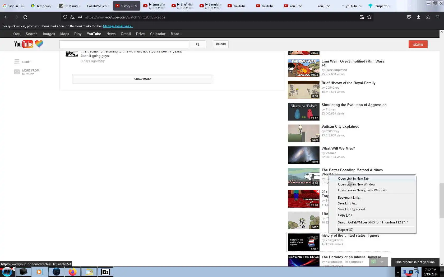
Task: Open Brief History of Royal Family thumbnail
Action: point(303,90)
